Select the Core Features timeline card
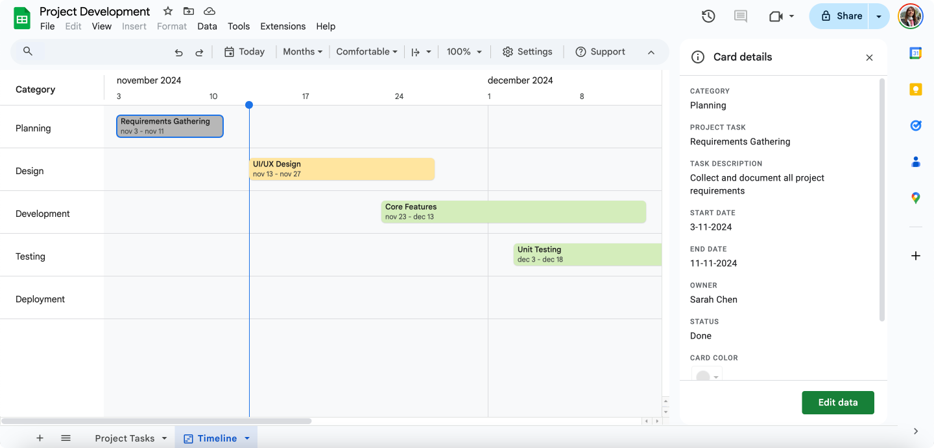This screenshot has height=448, width=934. pos(513,212)
